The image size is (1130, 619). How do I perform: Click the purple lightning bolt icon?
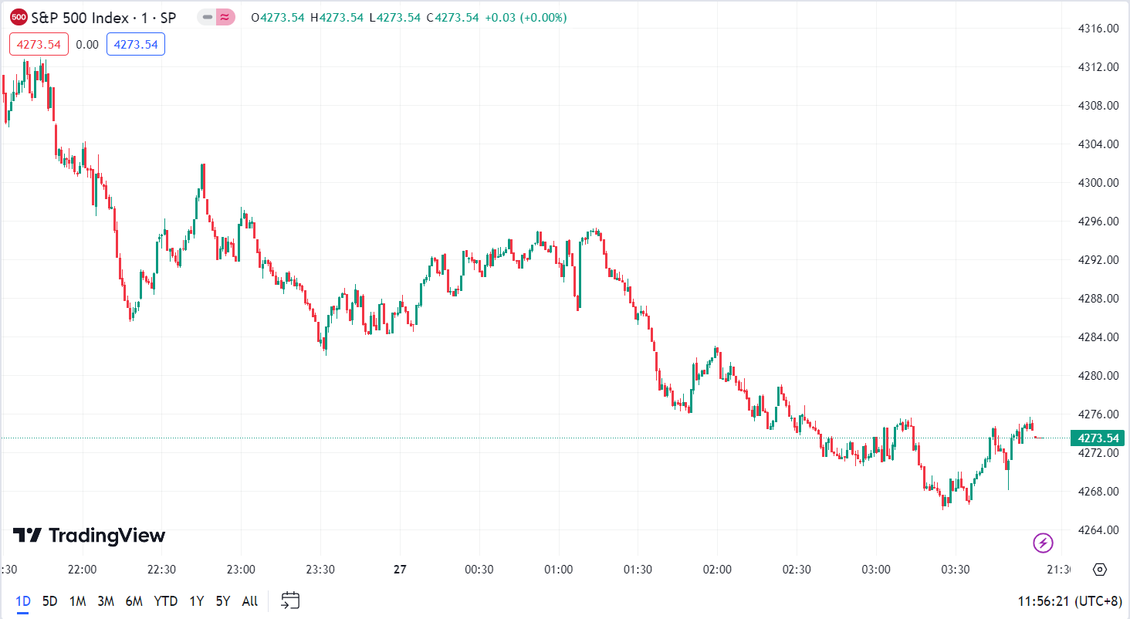point(1043,543)
